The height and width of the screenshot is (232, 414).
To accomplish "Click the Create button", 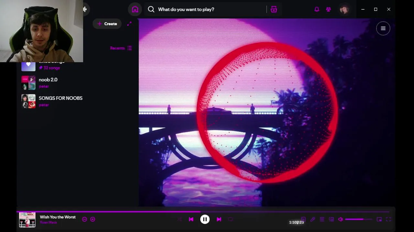I will [x=107, y=24].
